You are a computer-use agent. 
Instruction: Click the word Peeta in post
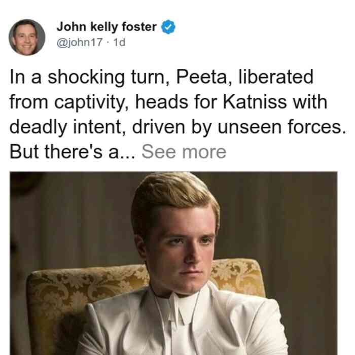pyautogui.click(x=201, y=77)
